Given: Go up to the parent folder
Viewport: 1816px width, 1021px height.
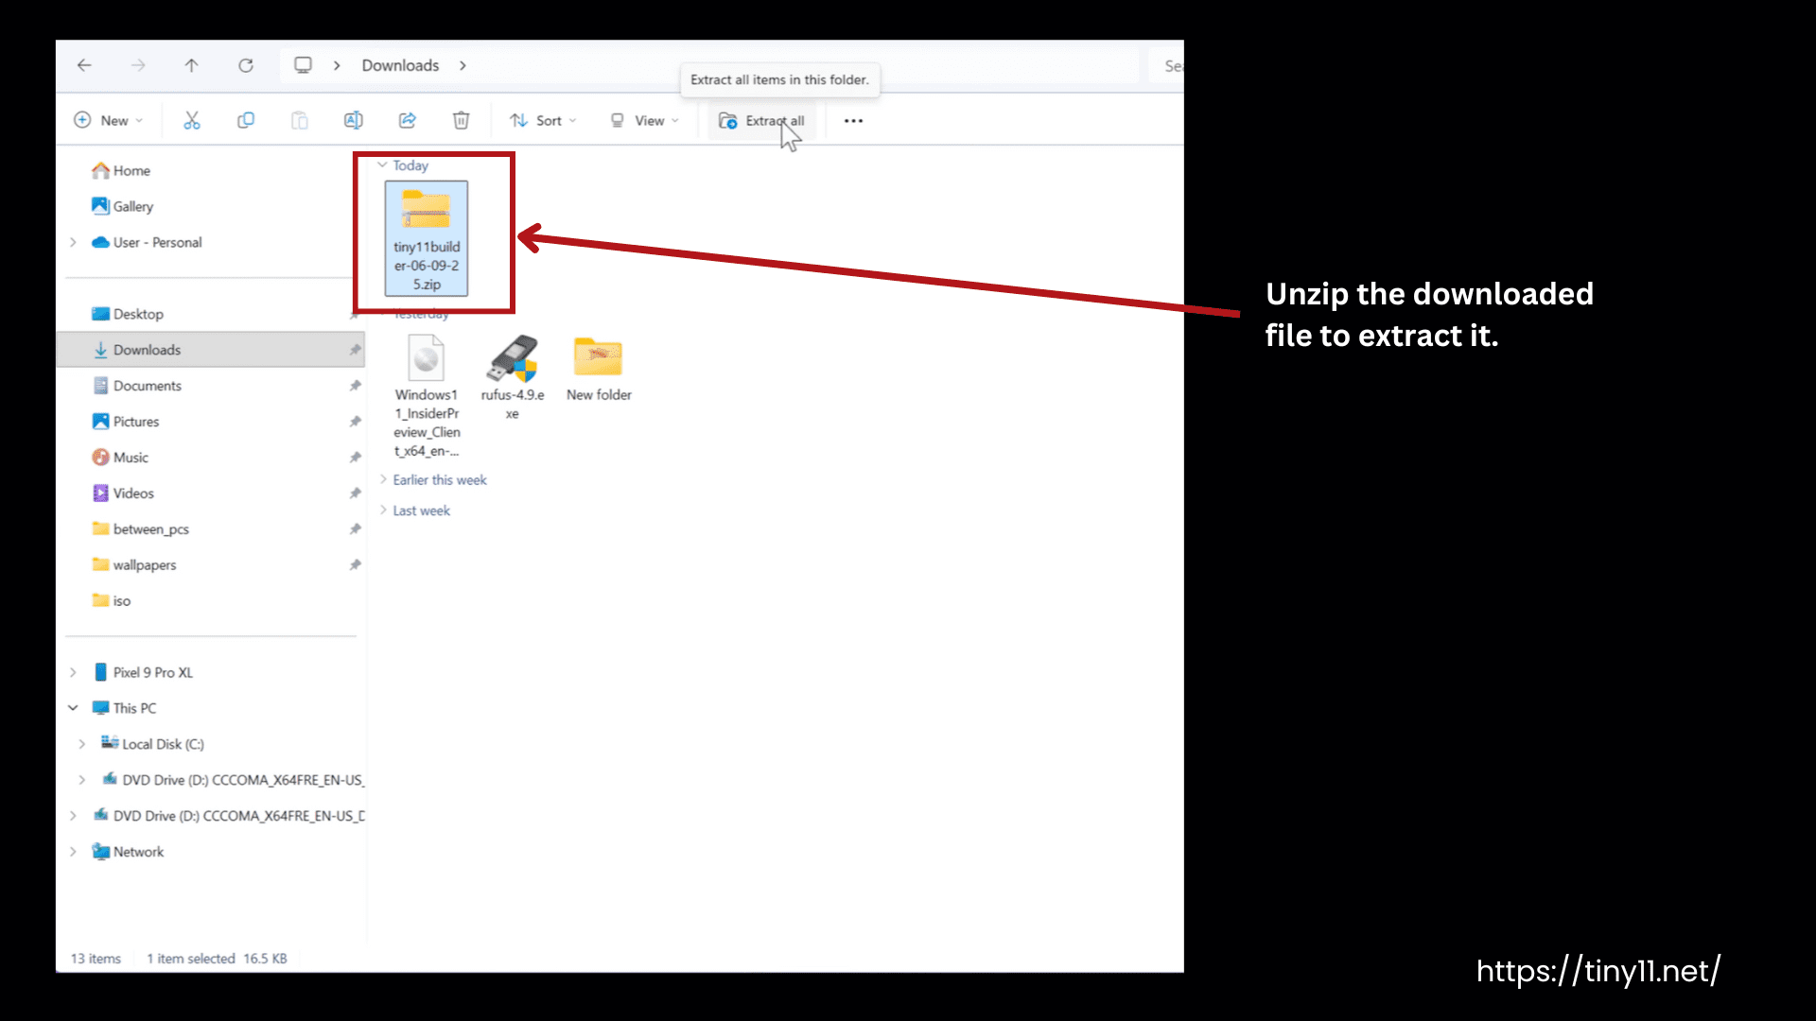Looking at the screenshot, I should click(x=191, y=65).
